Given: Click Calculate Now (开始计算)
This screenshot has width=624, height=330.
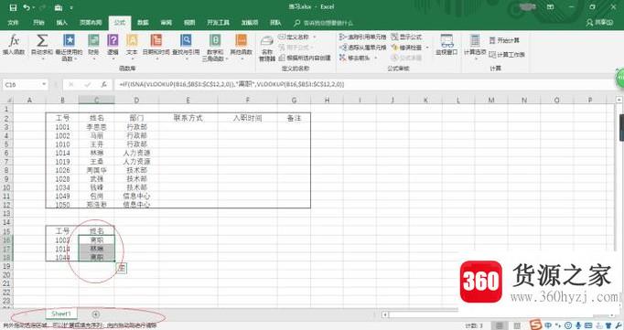Looking at the screenshot, I should click(x=504, y=40).
